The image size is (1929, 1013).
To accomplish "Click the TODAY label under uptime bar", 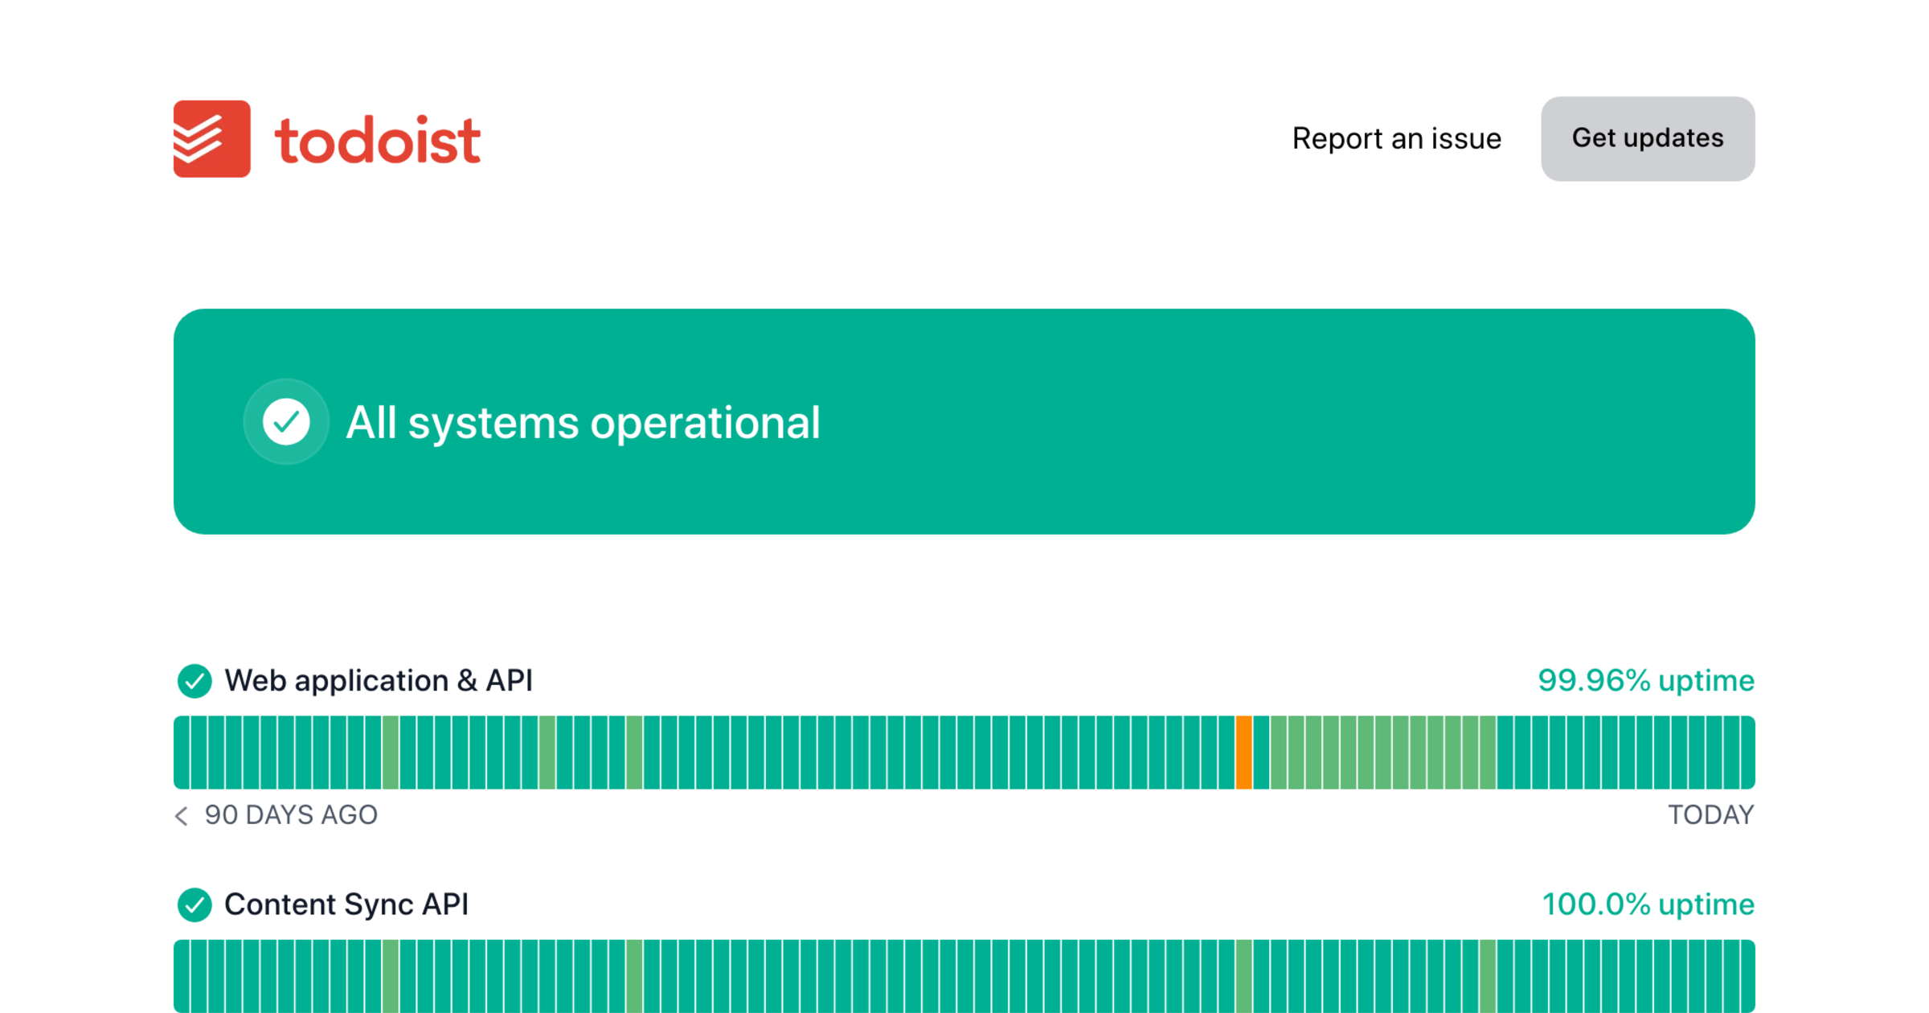I will tap(1710, 815).
